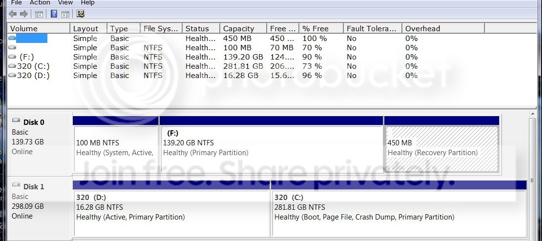The image size is (542, 241).
Task: Select the highlighted unnamed volume name cell
Action: tap(31, 39)
